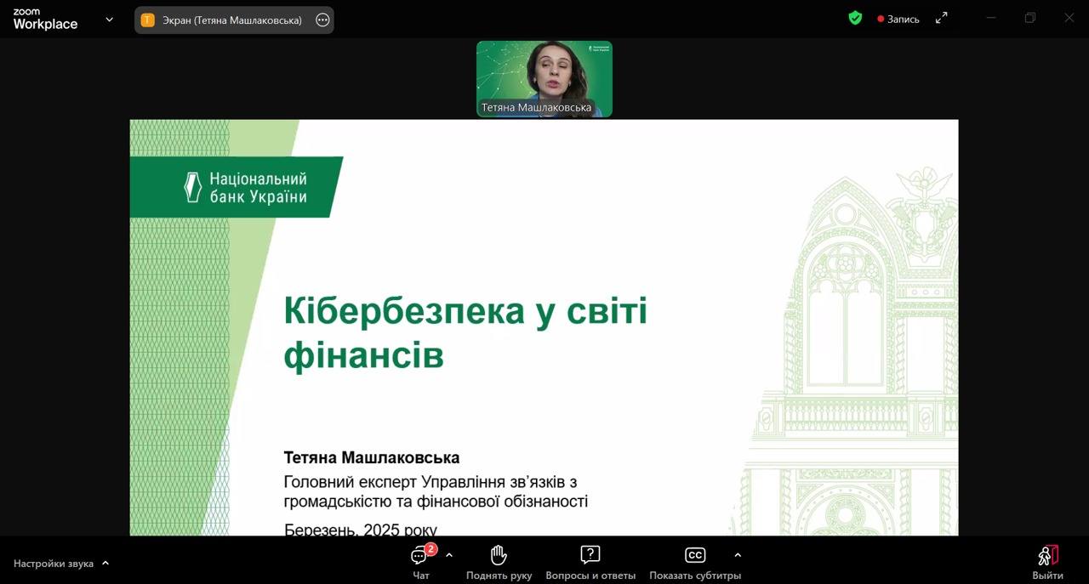Click the Запись recording indicator

point(898,19)
